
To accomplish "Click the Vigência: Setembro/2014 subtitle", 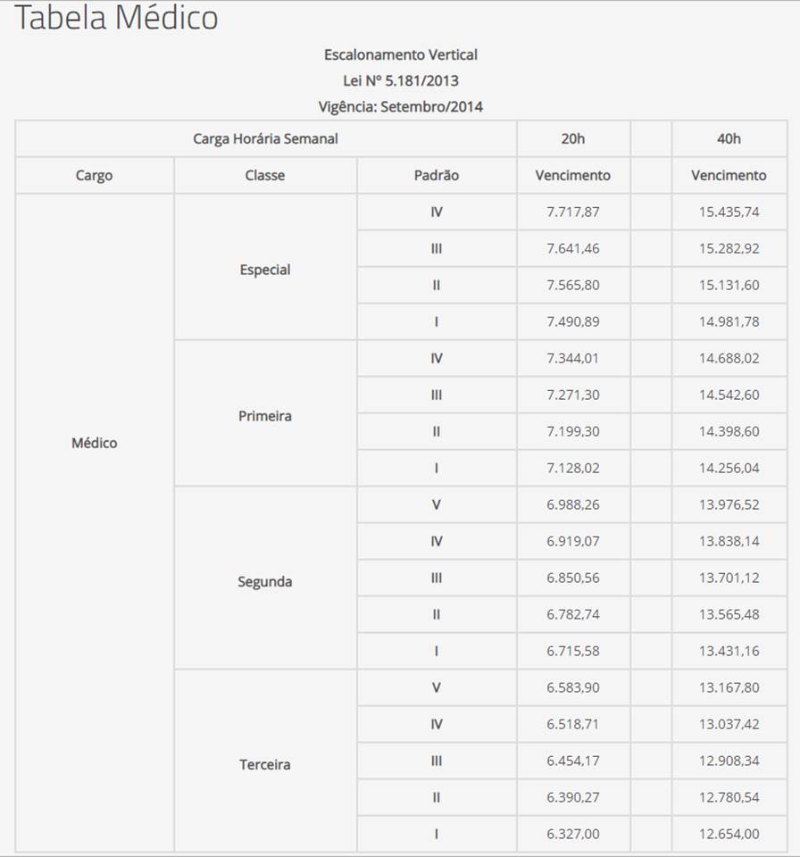I will [401, 106].
